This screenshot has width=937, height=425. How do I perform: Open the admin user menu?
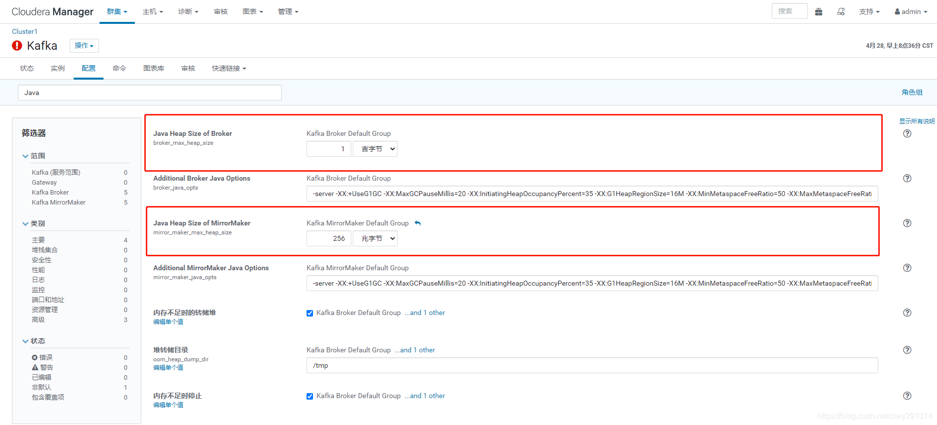(x=911, y=11)
